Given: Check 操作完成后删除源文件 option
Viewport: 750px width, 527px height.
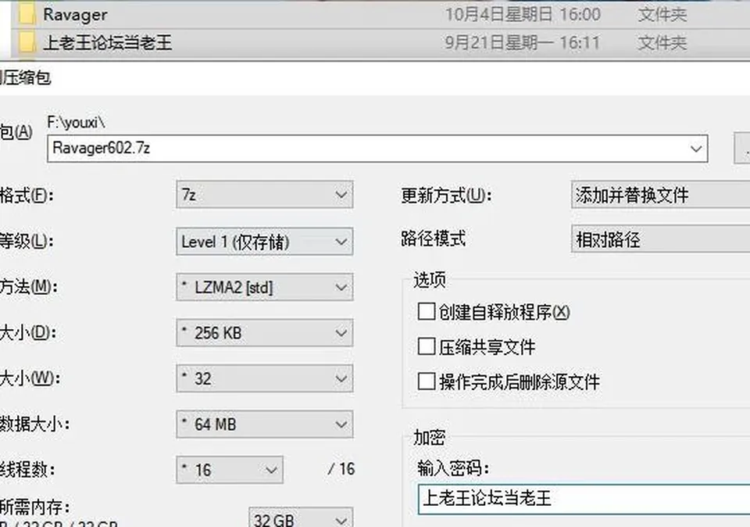Looking at the screenshot, I should tap(427, 382).
